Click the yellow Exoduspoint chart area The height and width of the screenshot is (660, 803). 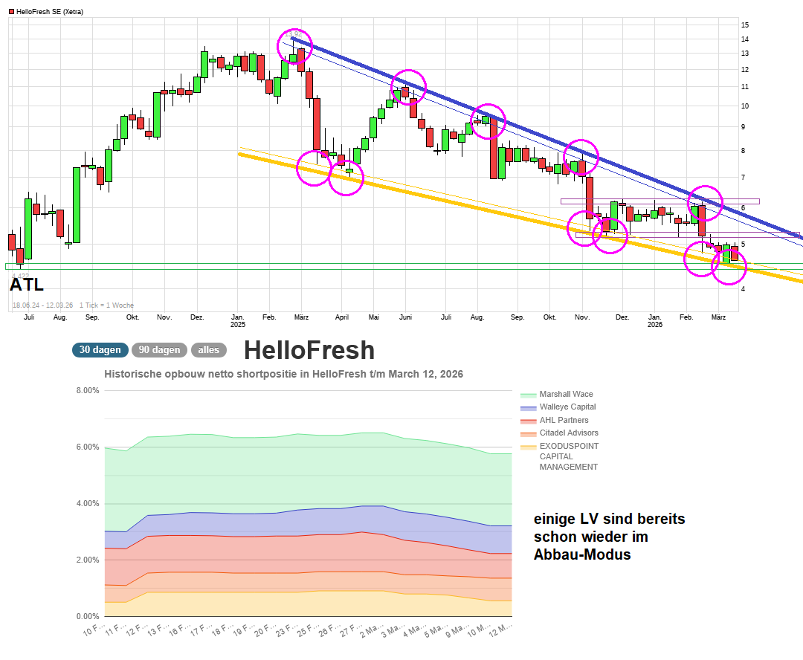[307, 604]
